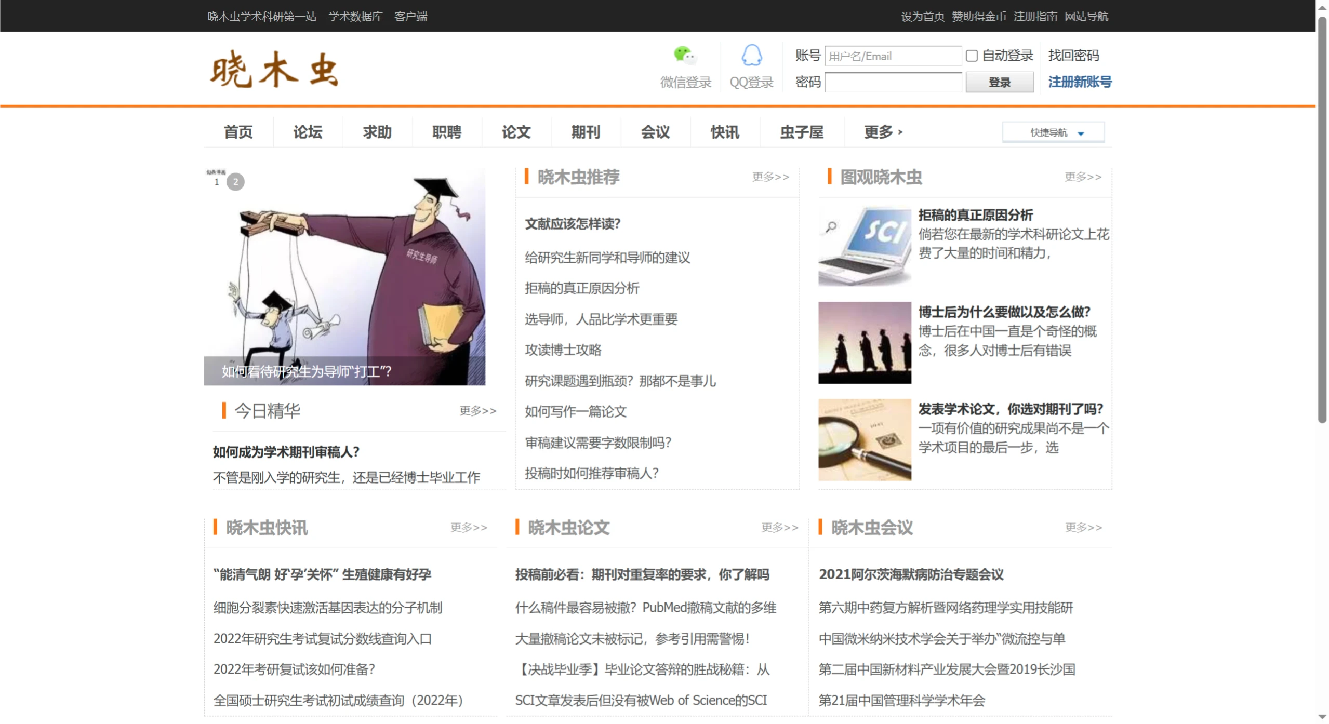
Task: Click 更多>> beside 晓木虫推荐
Action: coord(770,177)
